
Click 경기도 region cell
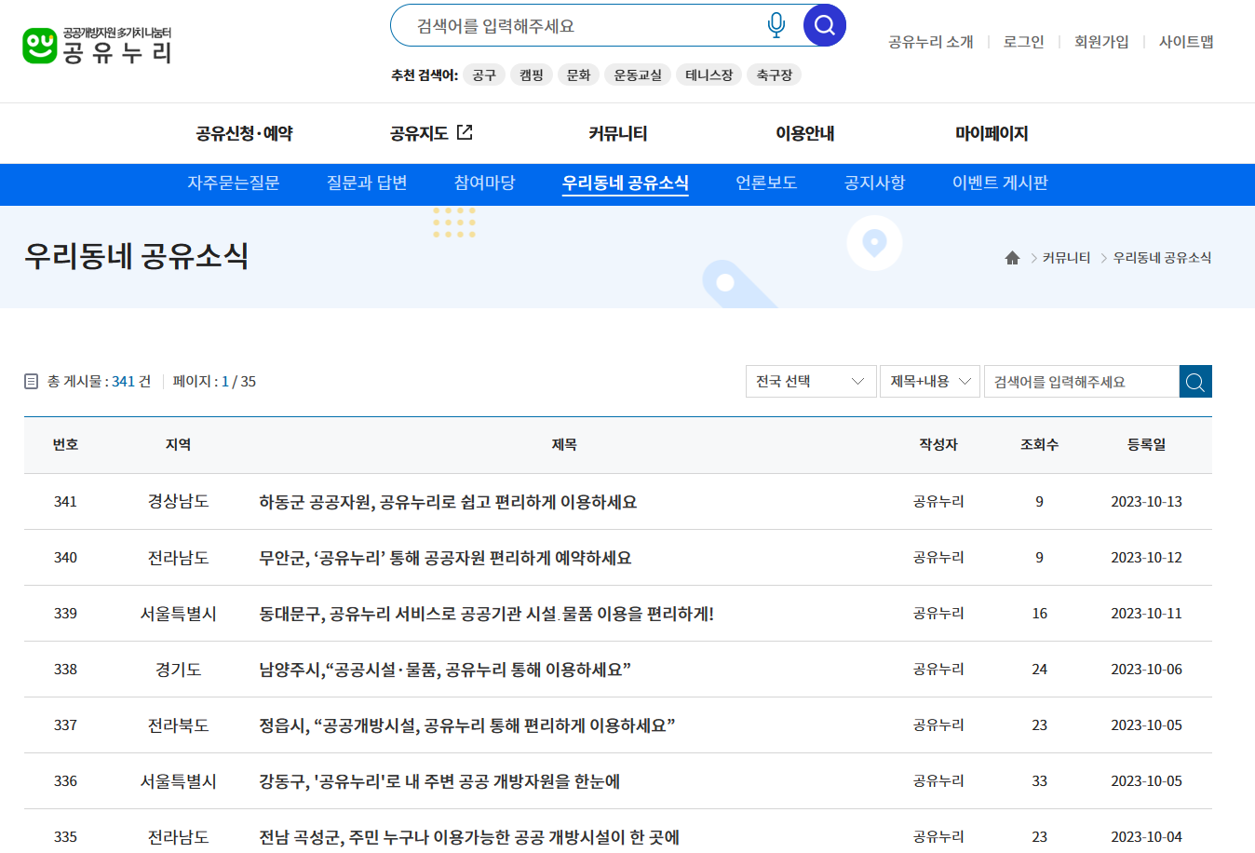pyautogui.click(x=178, y=670)
